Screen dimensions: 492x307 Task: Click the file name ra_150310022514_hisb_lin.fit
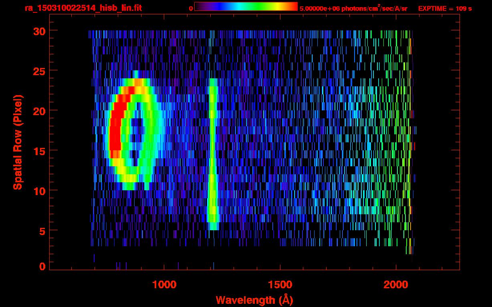coord(83,8)
